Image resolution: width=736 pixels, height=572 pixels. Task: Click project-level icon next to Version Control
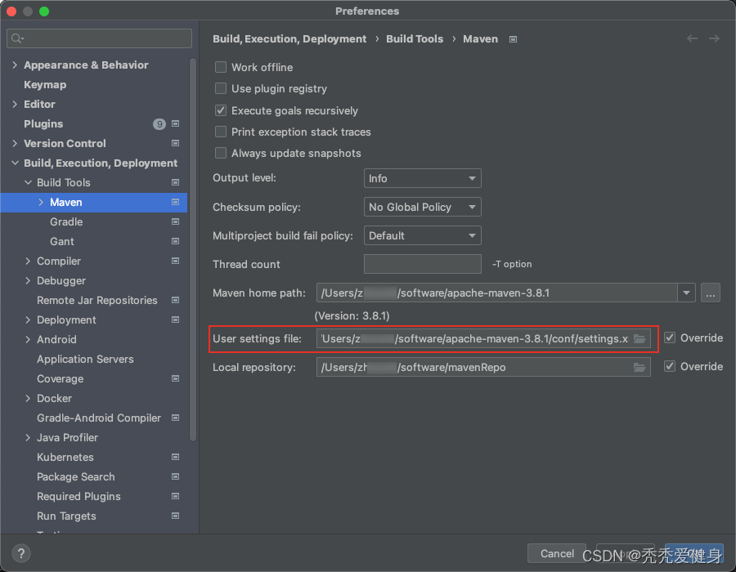pos(176,144)
